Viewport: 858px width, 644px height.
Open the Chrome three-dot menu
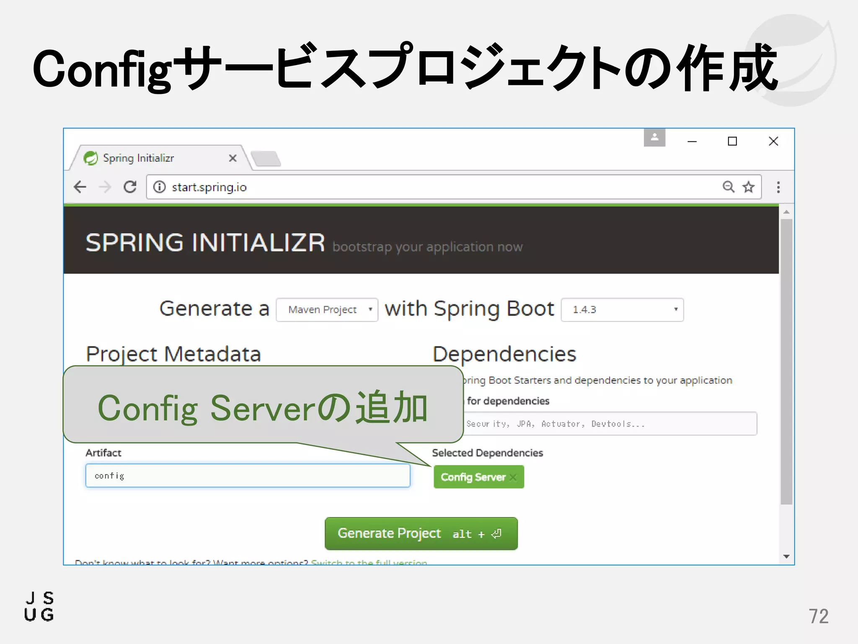click(778, 187)
